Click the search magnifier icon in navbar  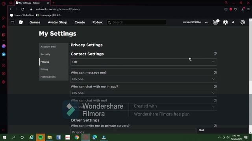pyautogui.click(x=109, y=22)
